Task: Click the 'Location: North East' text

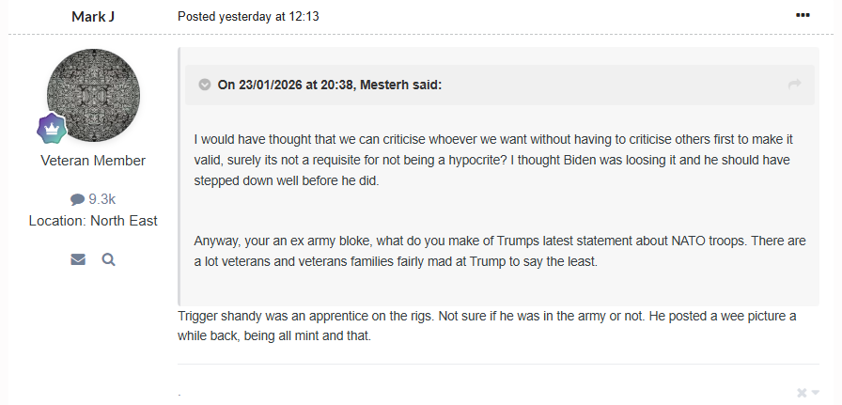Action: pos(93,221)
